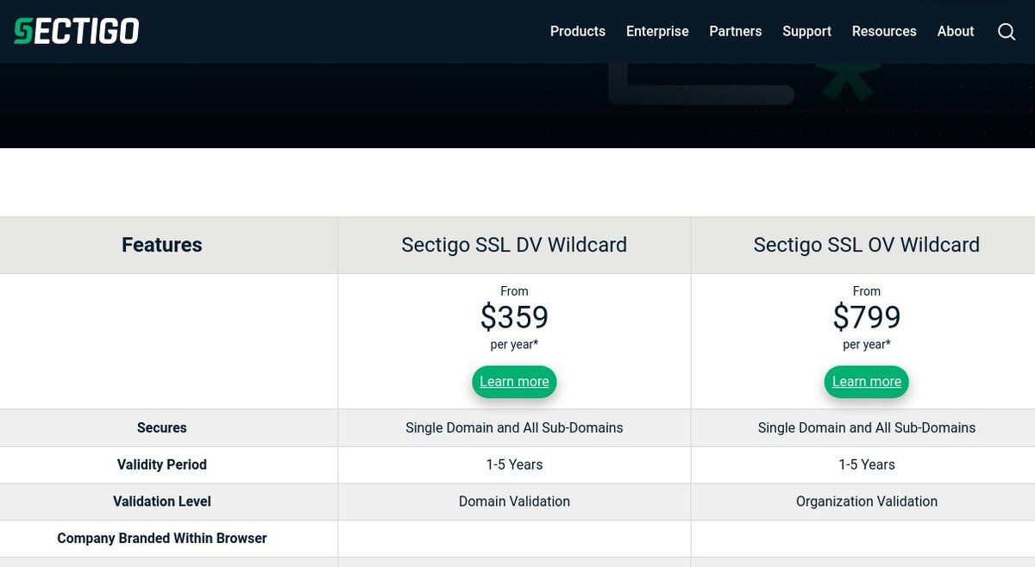This screenshot has height=567, width=1035.
Task: Open the Support menu
Action: tap(806, 31)
